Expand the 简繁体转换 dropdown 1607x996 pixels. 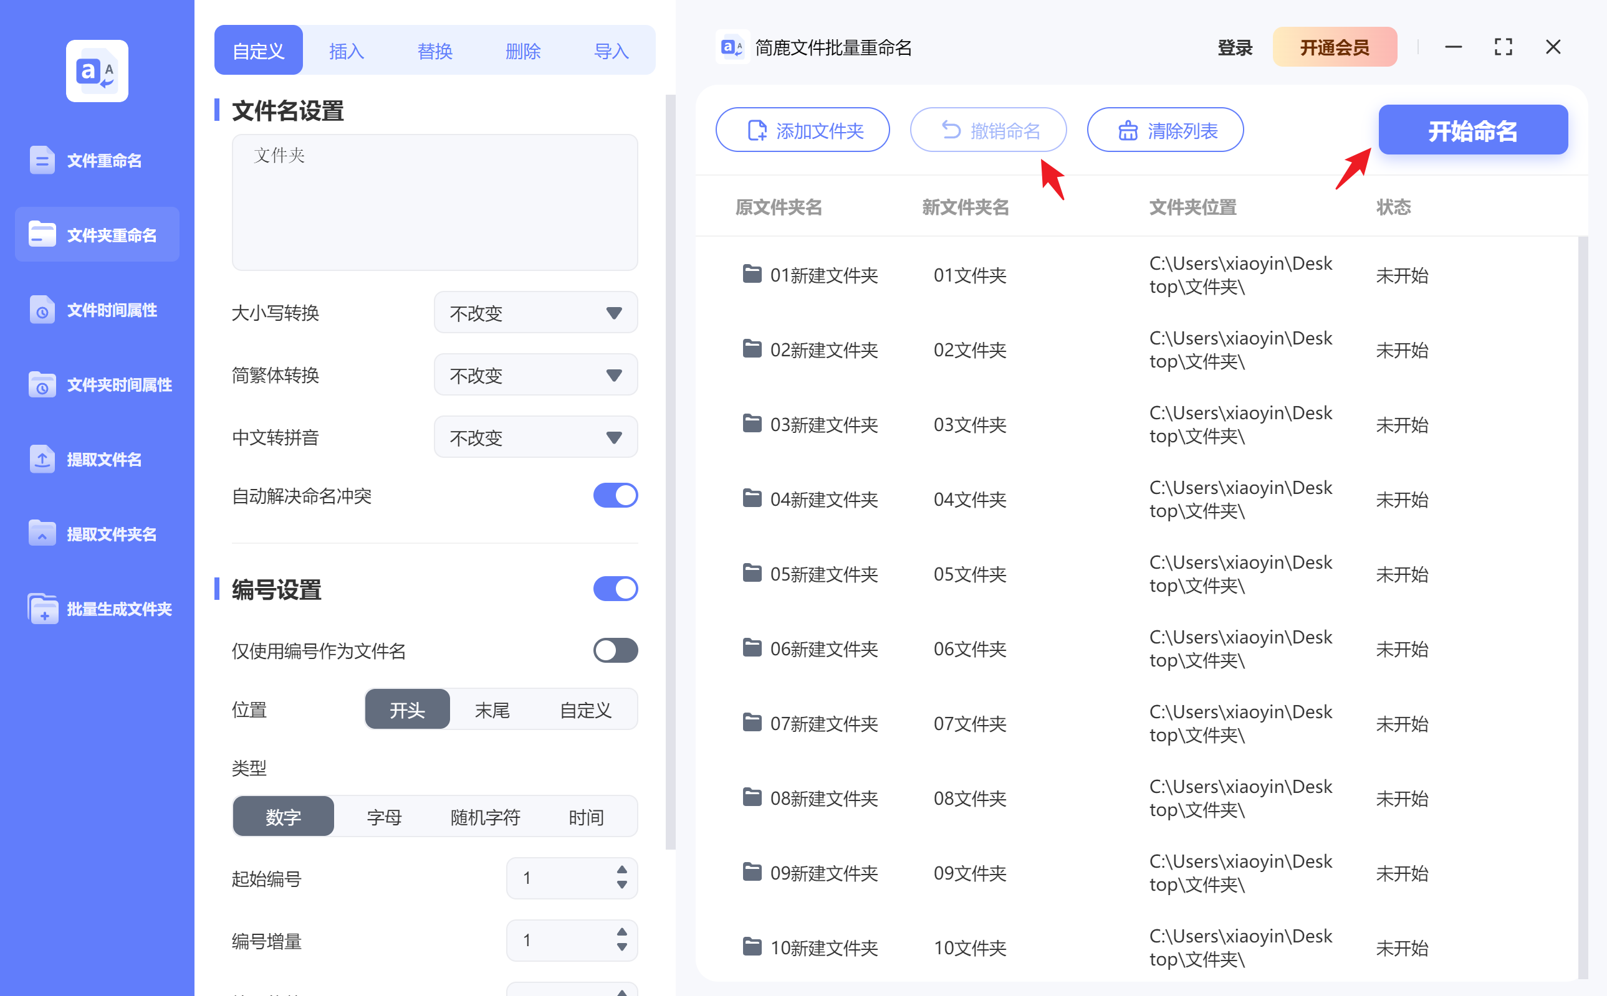(x=535, y=374)
